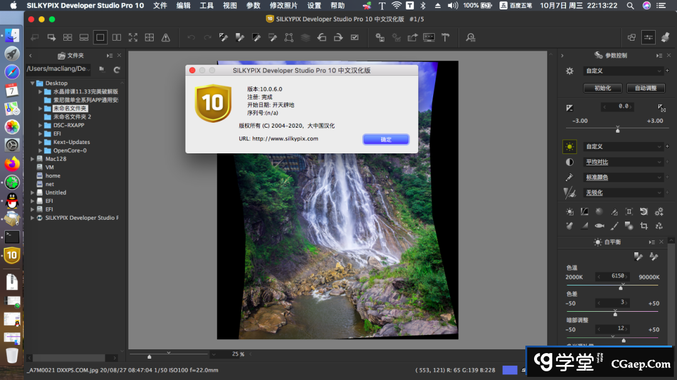Open the 修改照片 menu
The height and width of the screenshot is (380, 677).
point(283,6)
